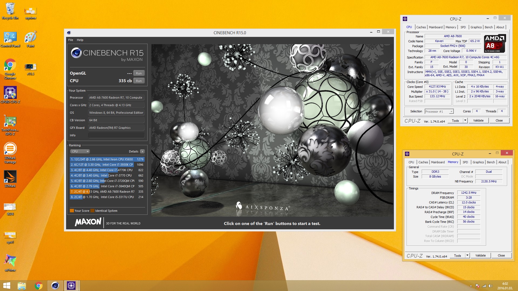Select ranking row AMD A8-7600 Radeon R7

(x=107, y=192)
